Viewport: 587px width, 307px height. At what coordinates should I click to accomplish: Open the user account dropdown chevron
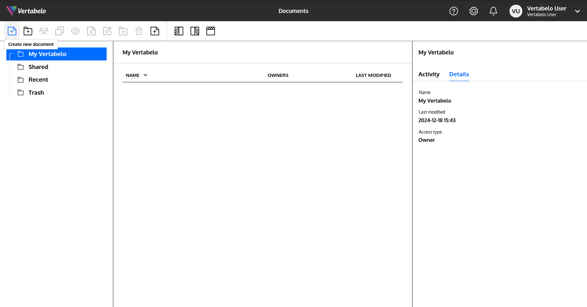(577, 11)
